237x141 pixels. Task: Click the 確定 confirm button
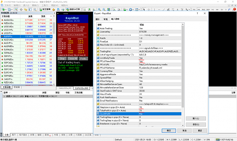click(x=169, y=130)
